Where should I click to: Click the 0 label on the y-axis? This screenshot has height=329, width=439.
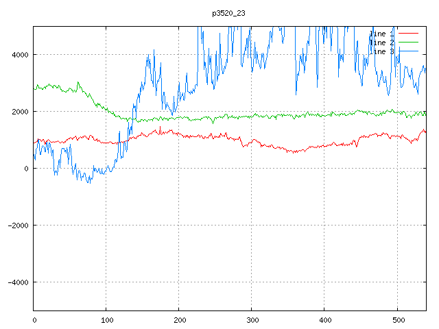[26, 169]
